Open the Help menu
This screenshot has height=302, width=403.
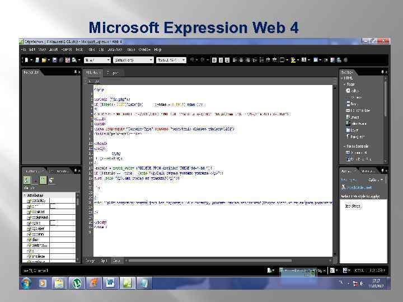(x=157, y=50)
